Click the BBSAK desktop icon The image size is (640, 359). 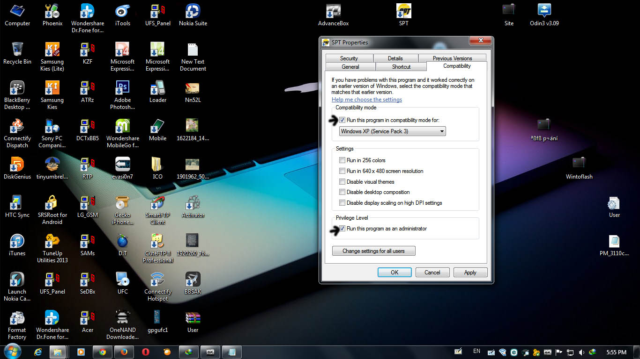coord(193,283)
